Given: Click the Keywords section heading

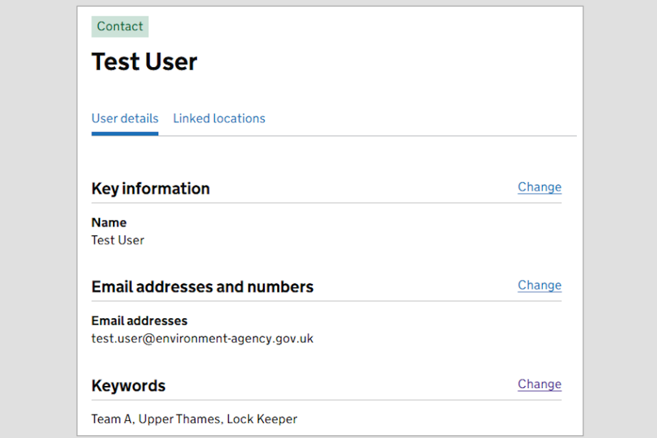Looking at the screenshot, I should tap(129, 386).
